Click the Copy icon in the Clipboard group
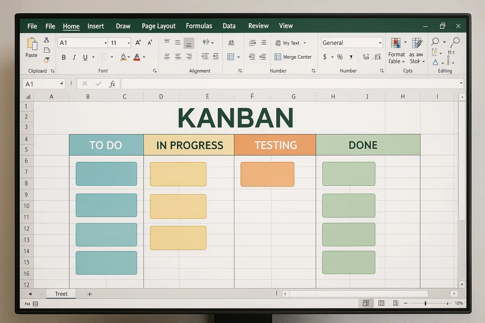 (47, 50)
